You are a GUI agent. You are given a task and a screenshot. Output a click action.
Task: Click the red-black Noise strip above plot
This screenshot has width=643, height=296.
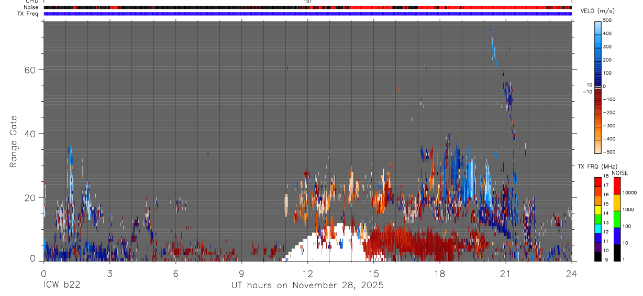[x=307, y=7]
